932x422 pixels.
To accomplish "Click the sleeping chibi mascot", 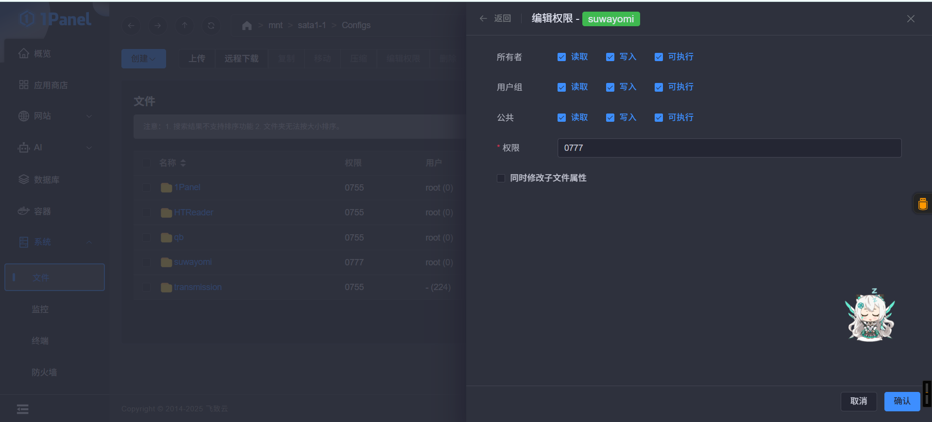I will (870, 315).
